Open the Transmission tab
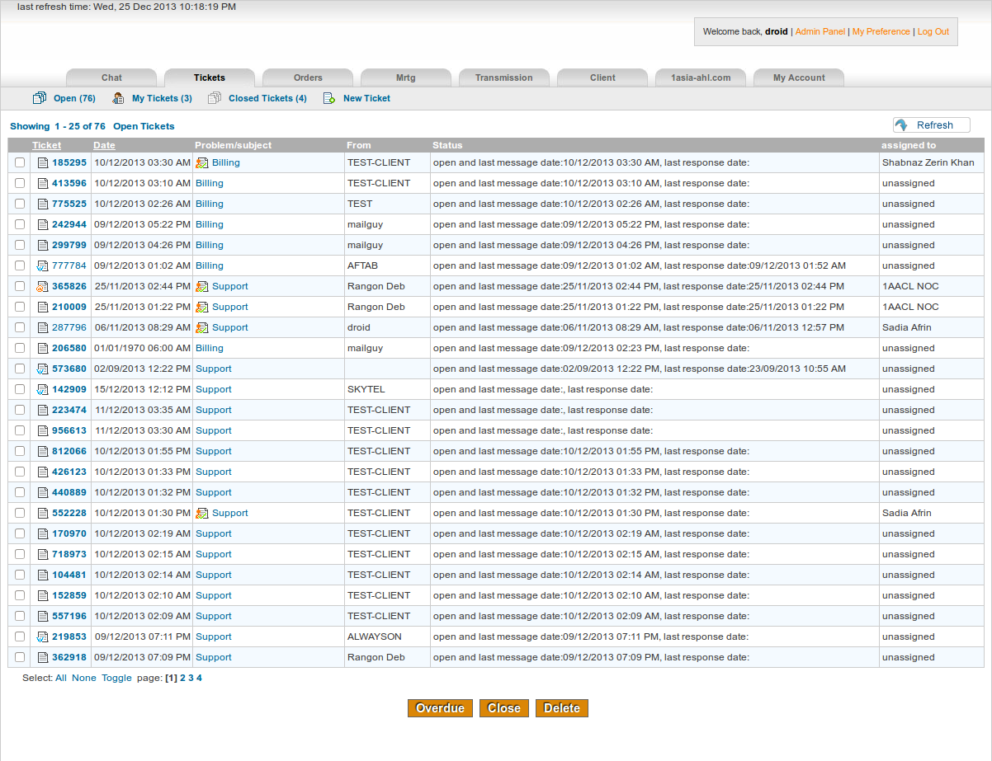 pyautogui.click(x=504, y=78)
